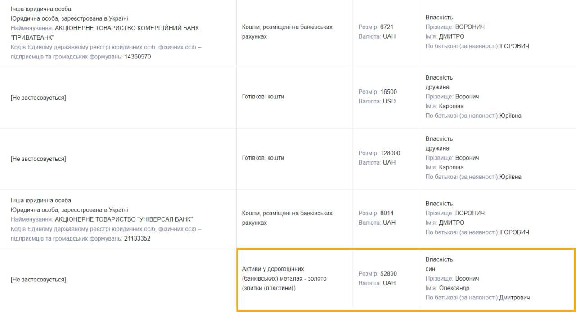
Task: Click '[Не застосовується]' in the gold assets row
Action: [x=38, y=280]
